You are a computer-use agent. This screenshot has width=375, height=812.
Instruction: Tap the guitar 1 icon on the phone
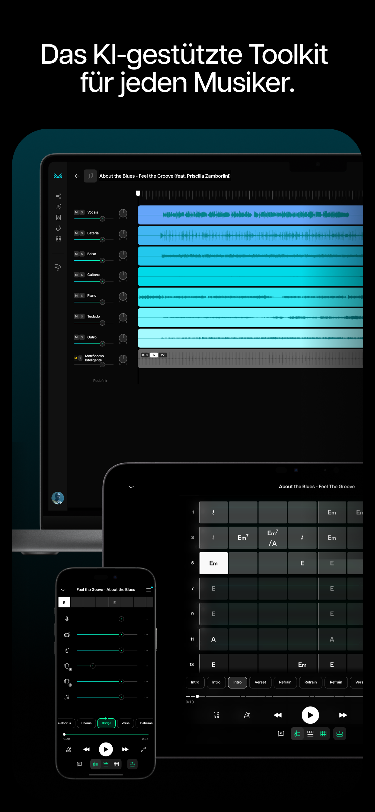67,666
